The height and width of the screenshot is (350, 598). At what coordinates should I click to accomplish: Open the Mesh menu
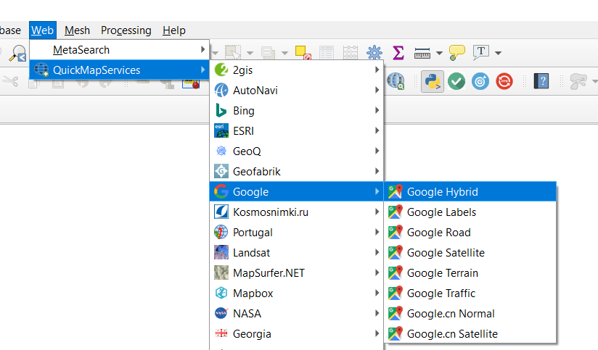click(x=77, y=30)
